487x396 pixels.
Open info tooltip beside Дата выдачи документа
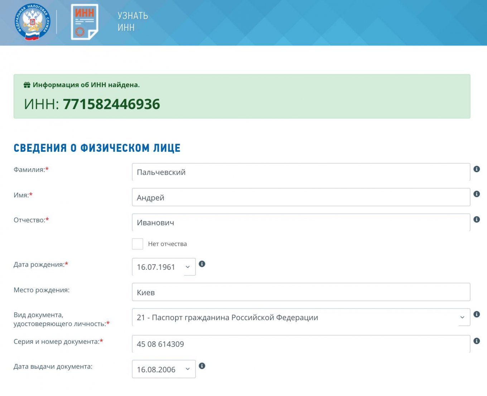[202, 366]
